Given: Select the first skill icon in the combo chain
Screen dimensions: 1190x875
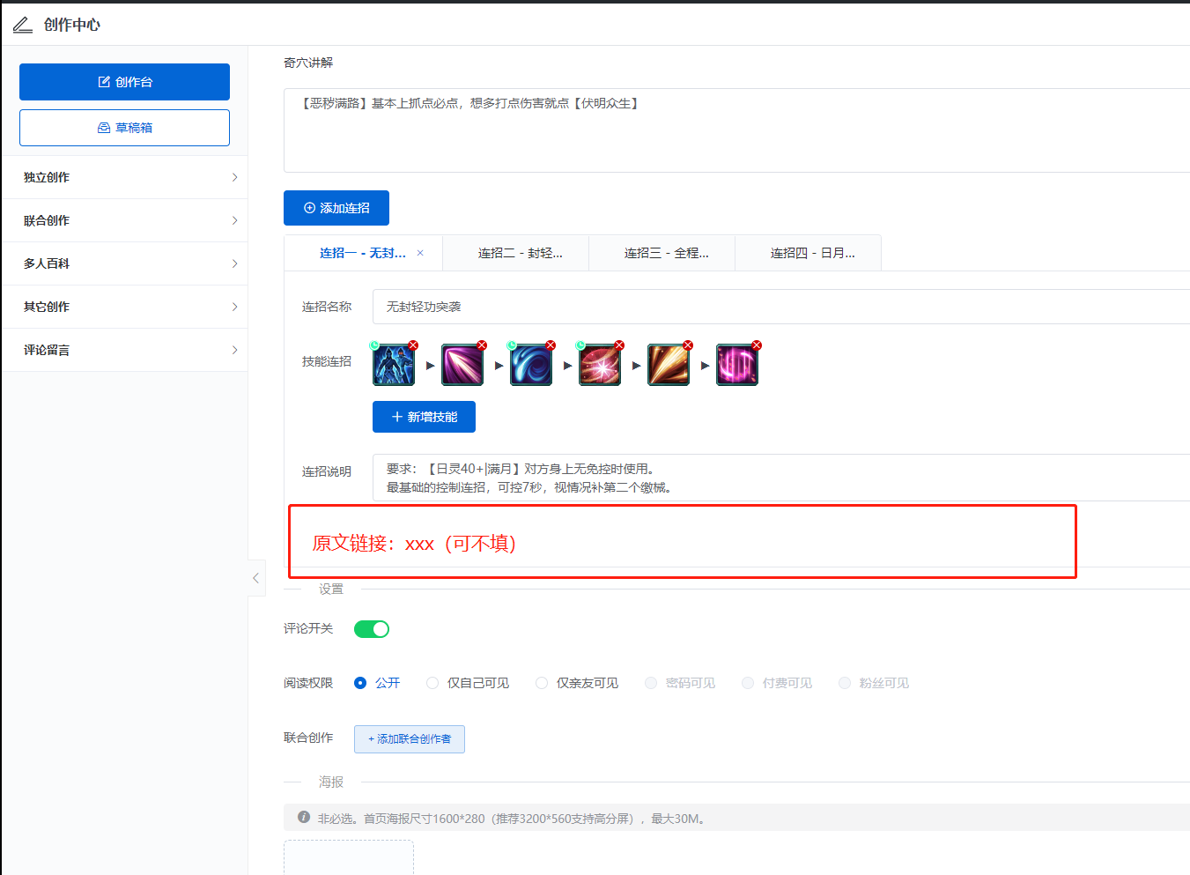Looking at the screenshot, I should click(x=392, y=365).
